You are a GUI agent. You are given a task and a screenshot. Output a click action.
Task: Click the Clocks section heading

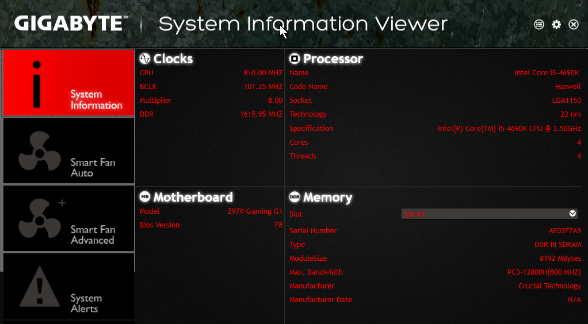[x=173, y=59]
